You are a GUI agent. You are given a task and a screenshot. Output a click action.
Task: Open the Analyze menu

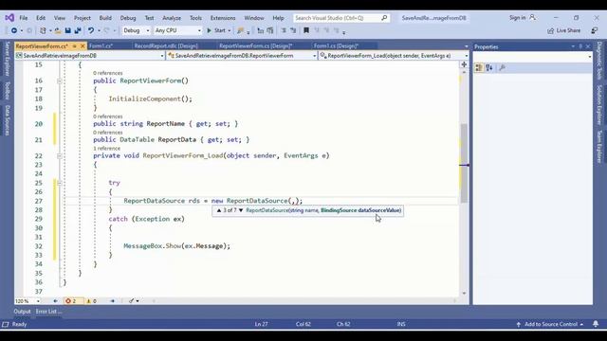[172, 18]
